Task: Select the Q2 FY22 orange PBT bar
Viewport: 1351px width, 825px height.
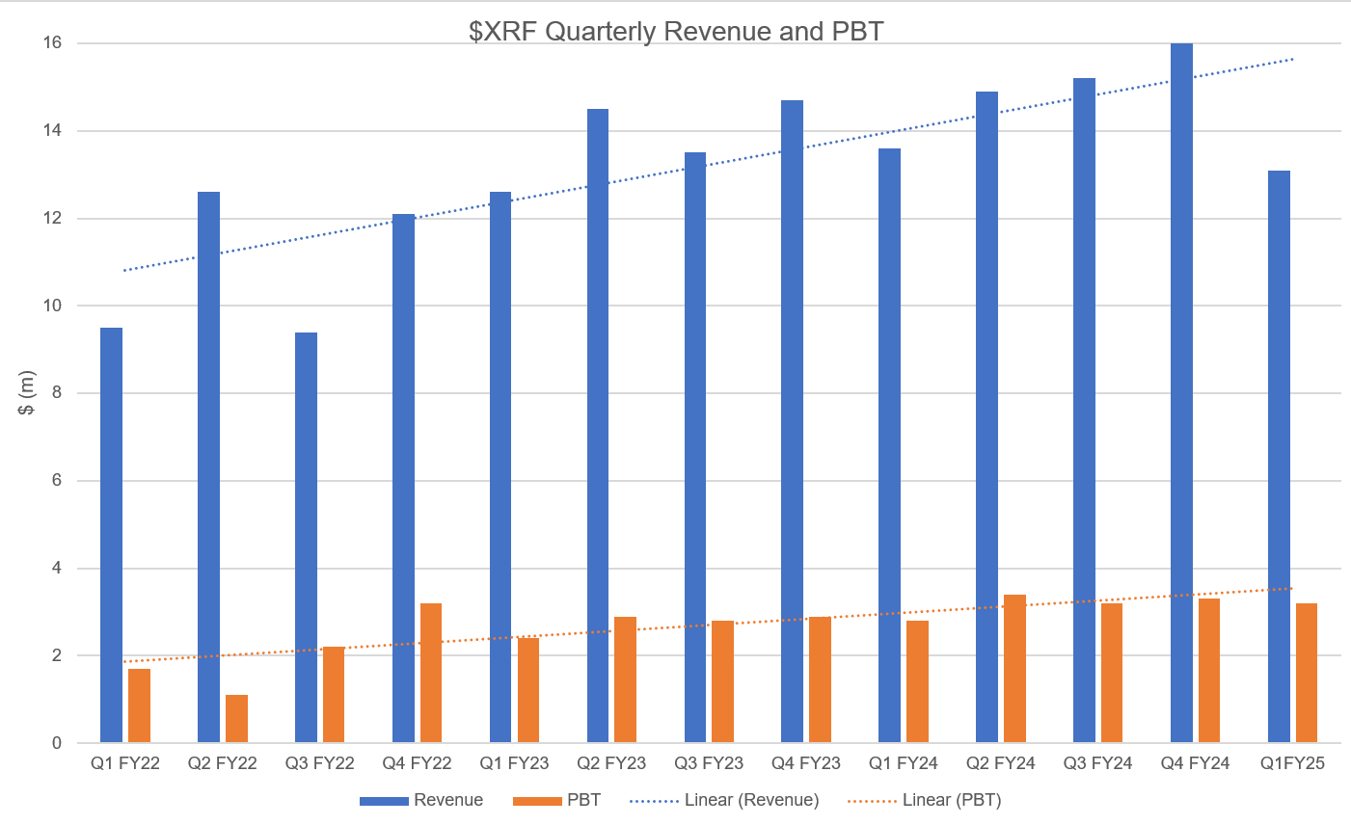Action: tap(236, 719)
